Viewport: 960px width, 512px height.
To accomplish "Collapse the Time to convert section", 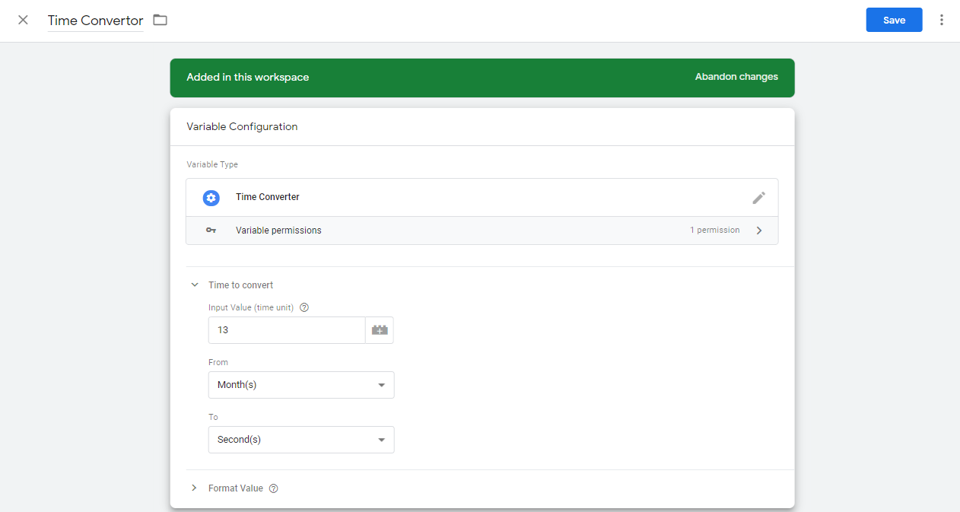I will point(195,285).
